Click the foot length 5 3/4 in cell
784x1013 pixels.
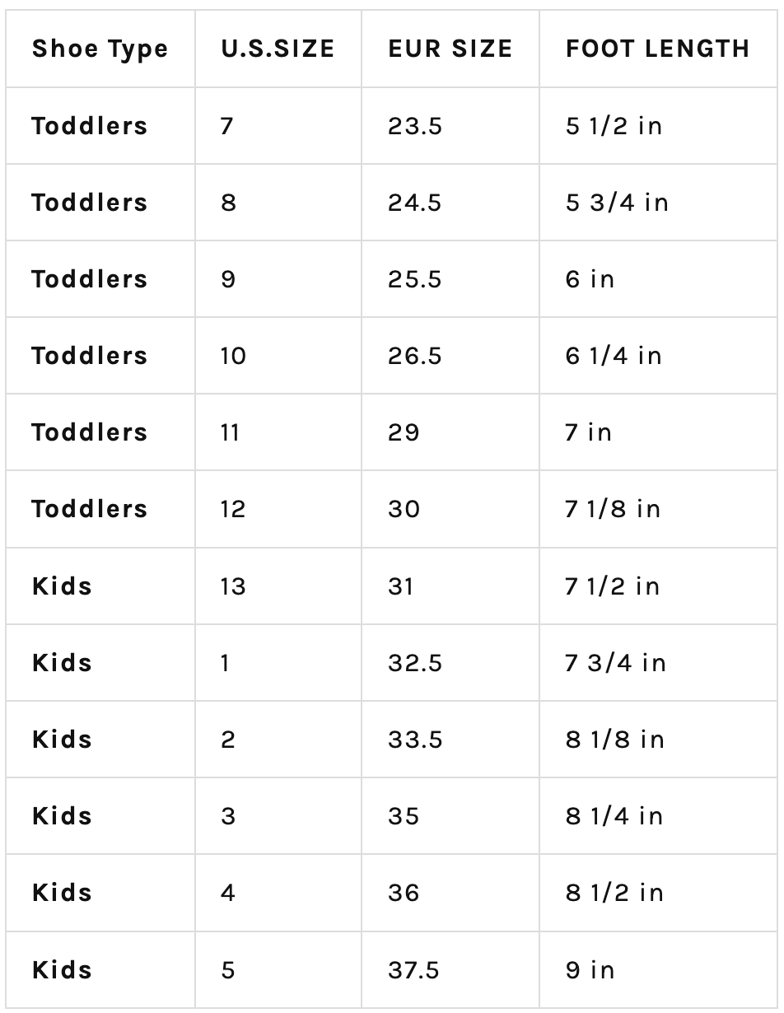[x=658, y=203]
